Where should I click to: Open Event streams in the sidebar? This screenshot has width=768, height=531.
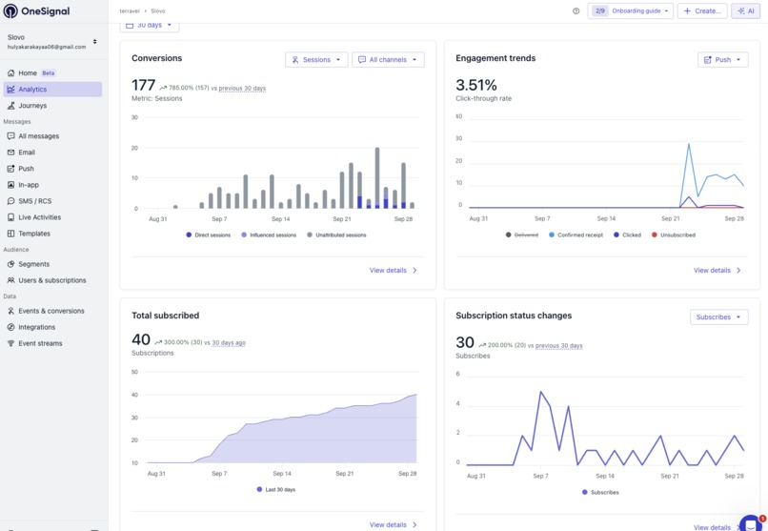53,343
